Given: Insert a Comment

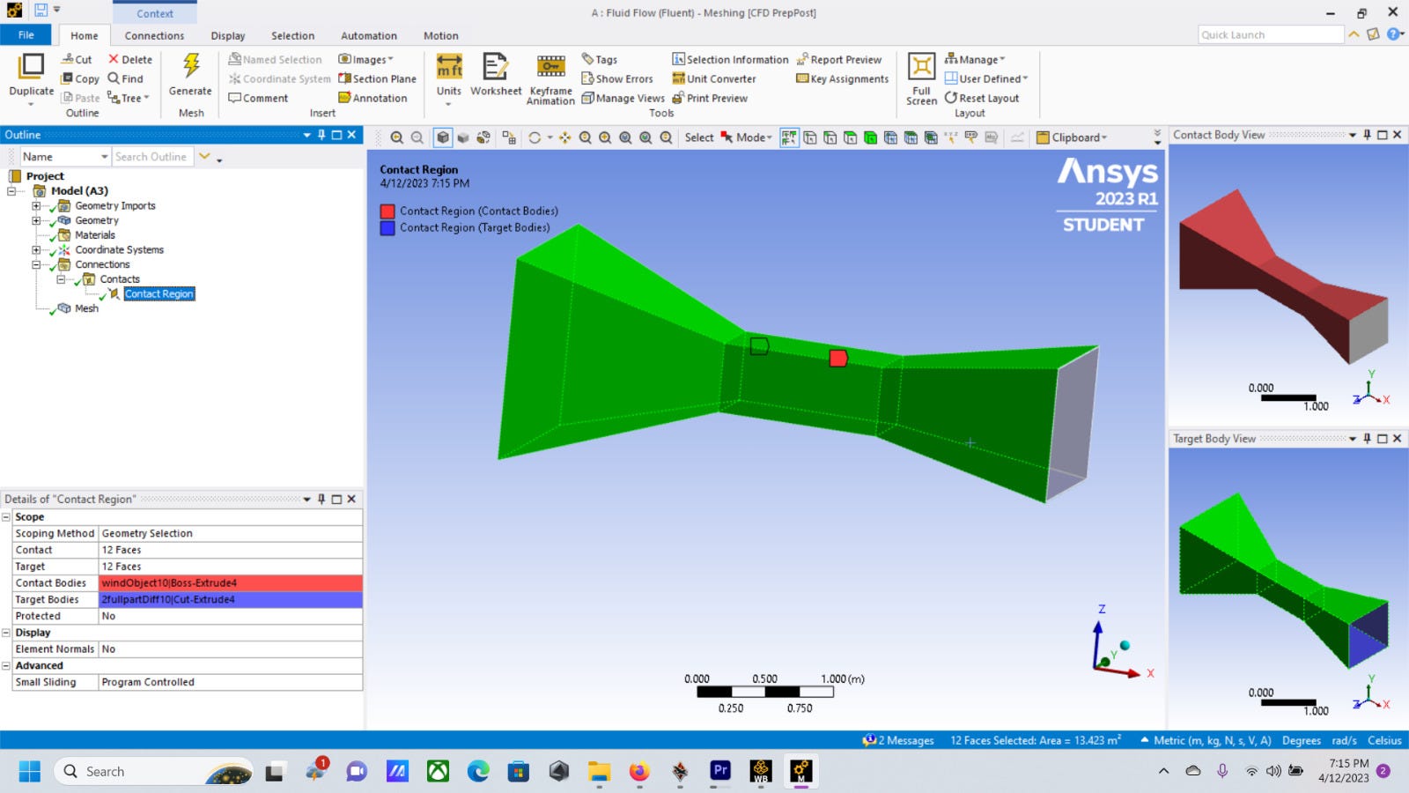Looking at the screenshot, I should [258, 98].
